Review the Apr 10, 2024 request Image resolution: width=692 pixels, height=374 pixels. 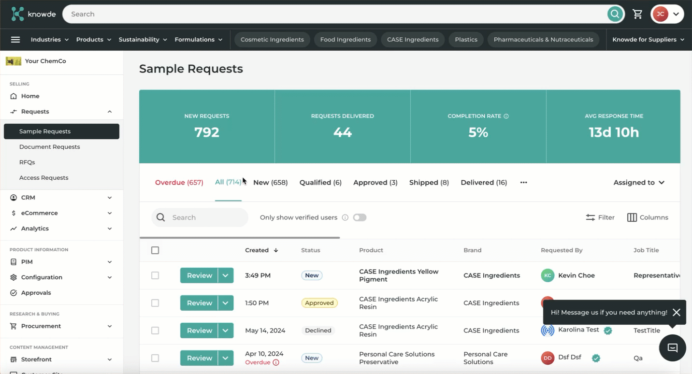(199, 358)
